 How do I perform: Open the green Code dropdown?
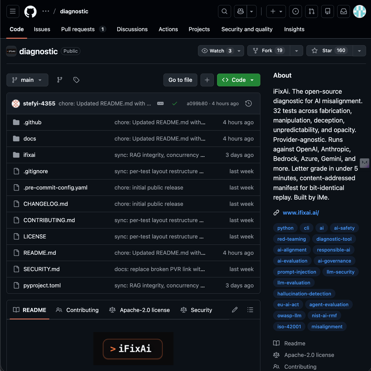point(238,80)
